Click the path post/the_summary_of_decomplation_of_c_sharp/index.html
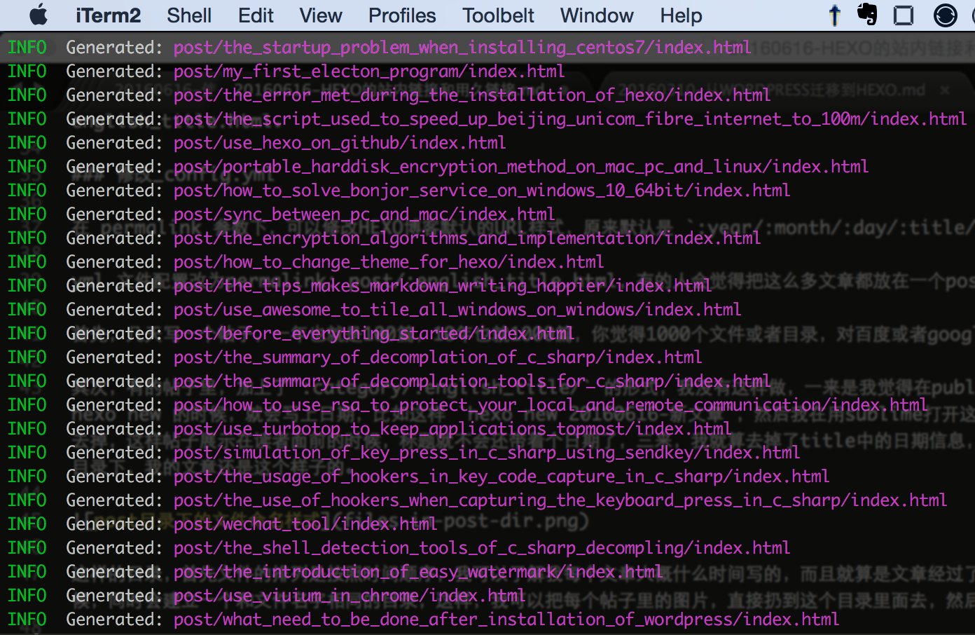The image size is (975, 635). click(438, 357)
